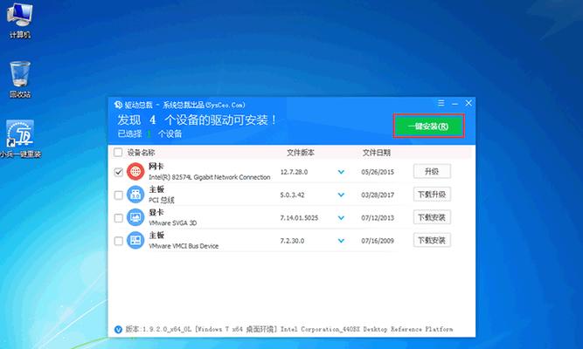583x349 pixels.
Task: Check the VMware VMCI Bus Device checkbox
Action: point(118,241)
